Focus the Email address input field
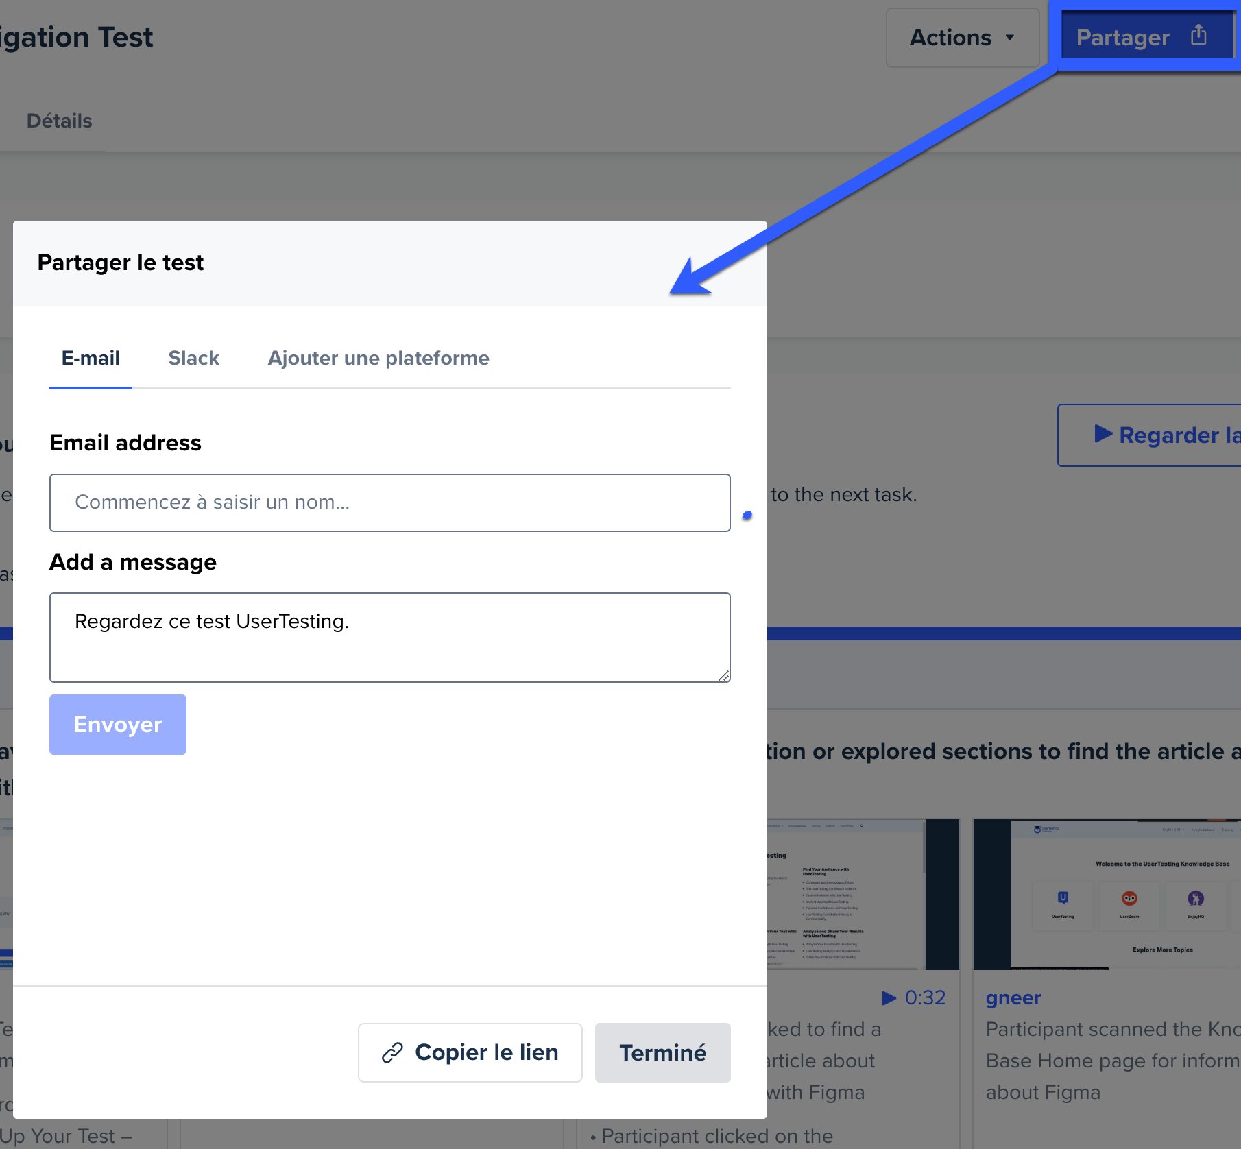This screenshot has height=1149, width=1241. point(389,503)
